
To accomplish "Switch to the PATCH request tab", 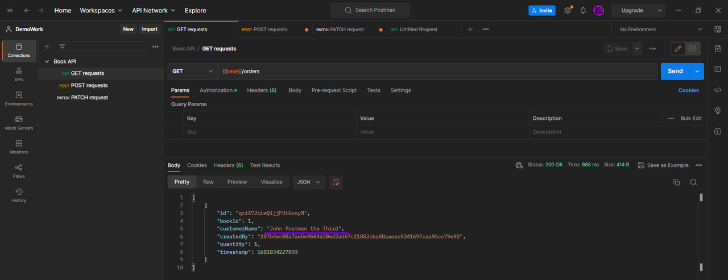I will (350, 30).
